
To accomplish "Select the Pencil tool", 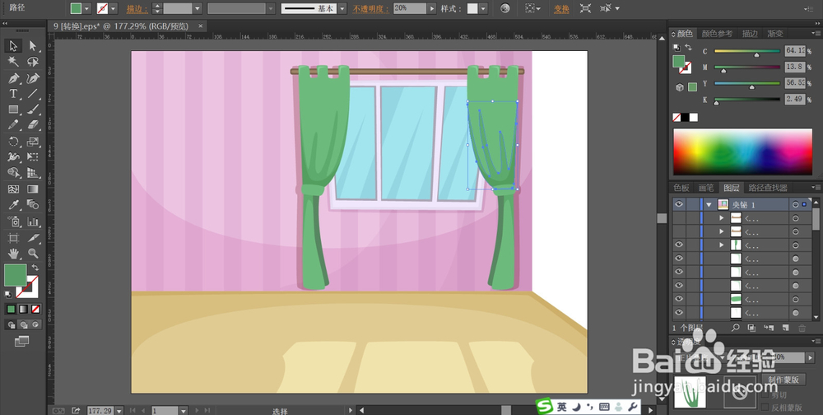I will (x=12, y=125).
